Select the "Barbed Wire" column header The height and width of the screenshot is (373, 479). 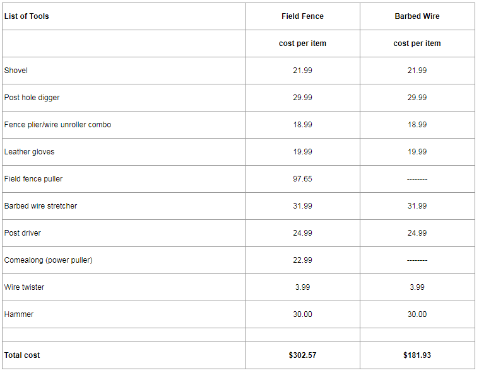click(417, 16)
